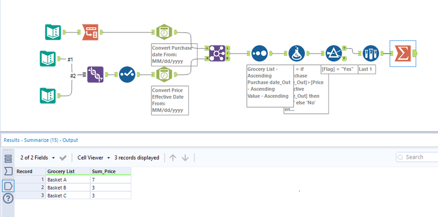This screenshot has height=217, width=438.
Task: Select the Basket B cell
Action: point(68,187)
